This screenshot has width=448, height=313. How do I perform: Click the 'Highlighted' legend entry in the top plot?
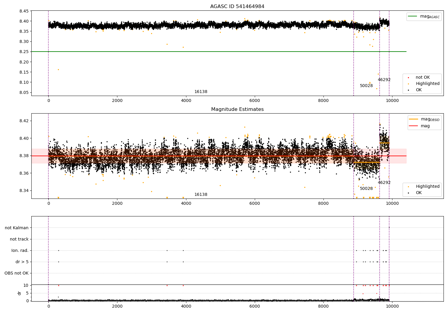pos(424,84)
